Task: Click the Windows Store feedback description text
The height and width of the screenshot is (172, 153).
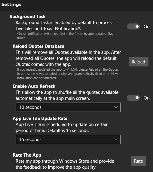Action: point(65,164)
